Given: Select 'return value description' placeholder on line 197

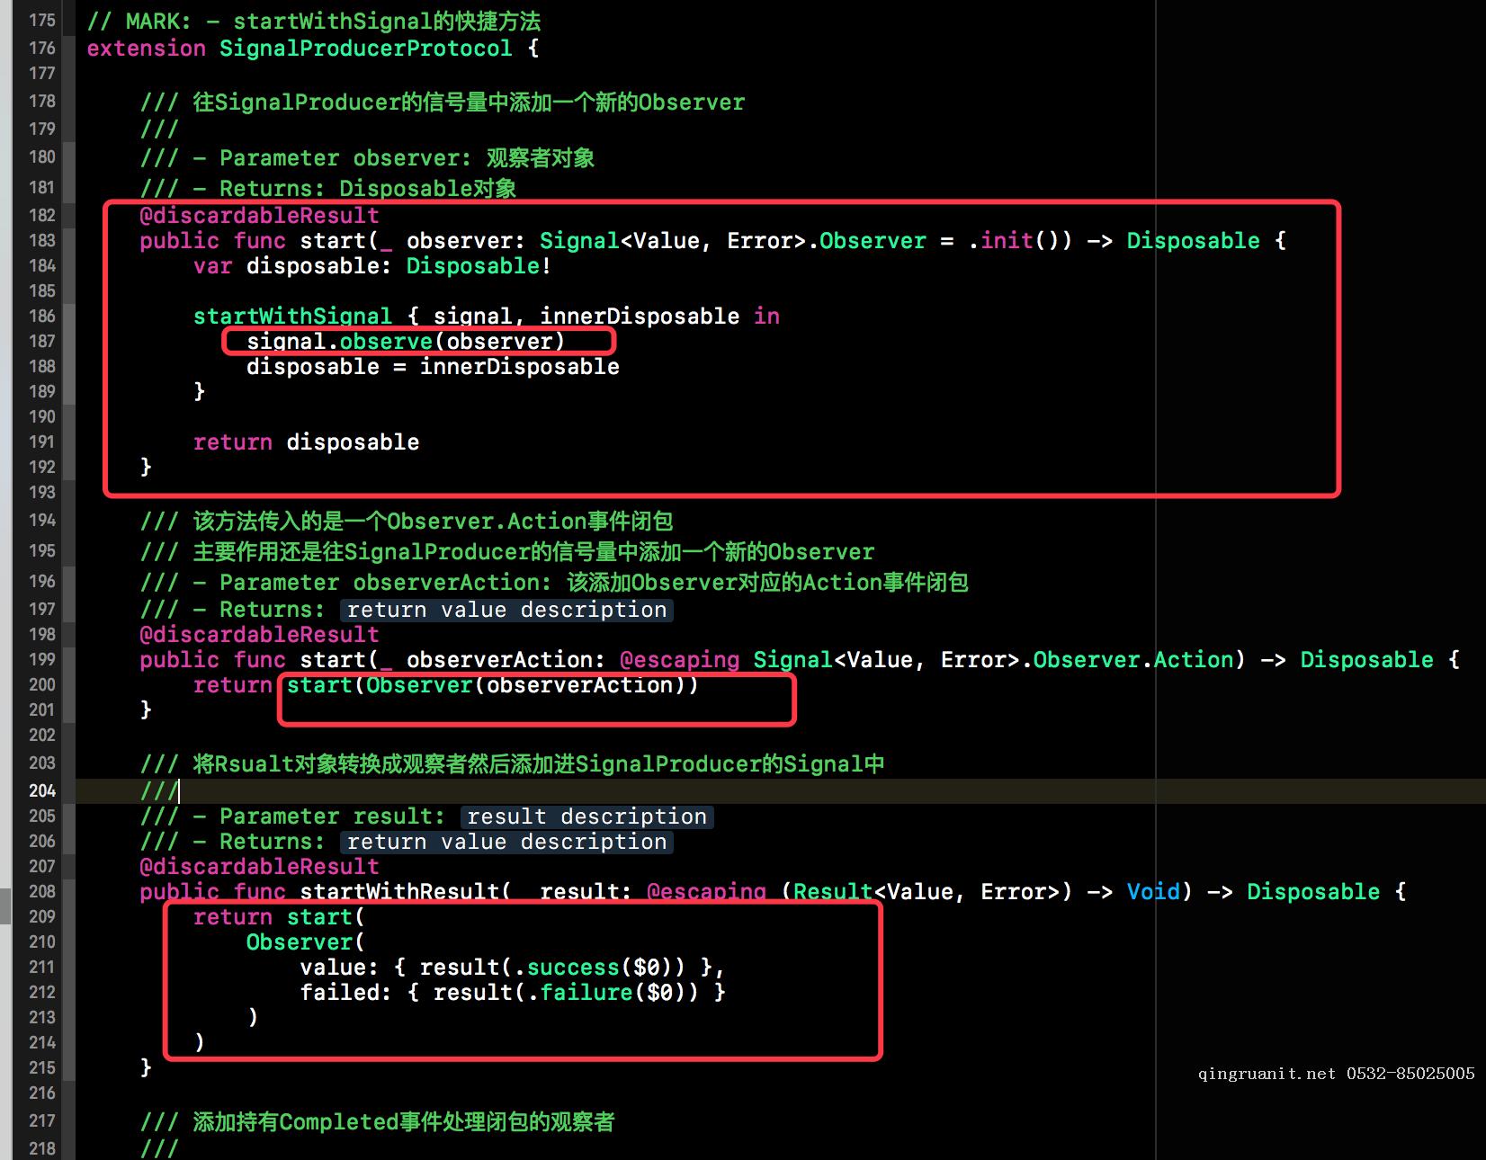Looking at the screenshot, I should 506,610.
